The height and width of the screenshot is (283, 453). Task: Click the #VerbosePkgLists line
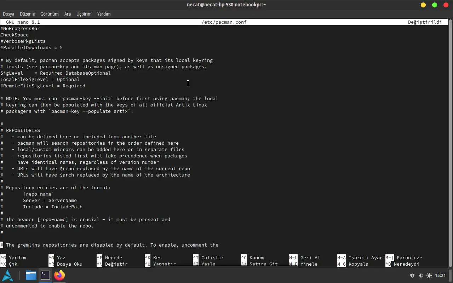point(23,41)
